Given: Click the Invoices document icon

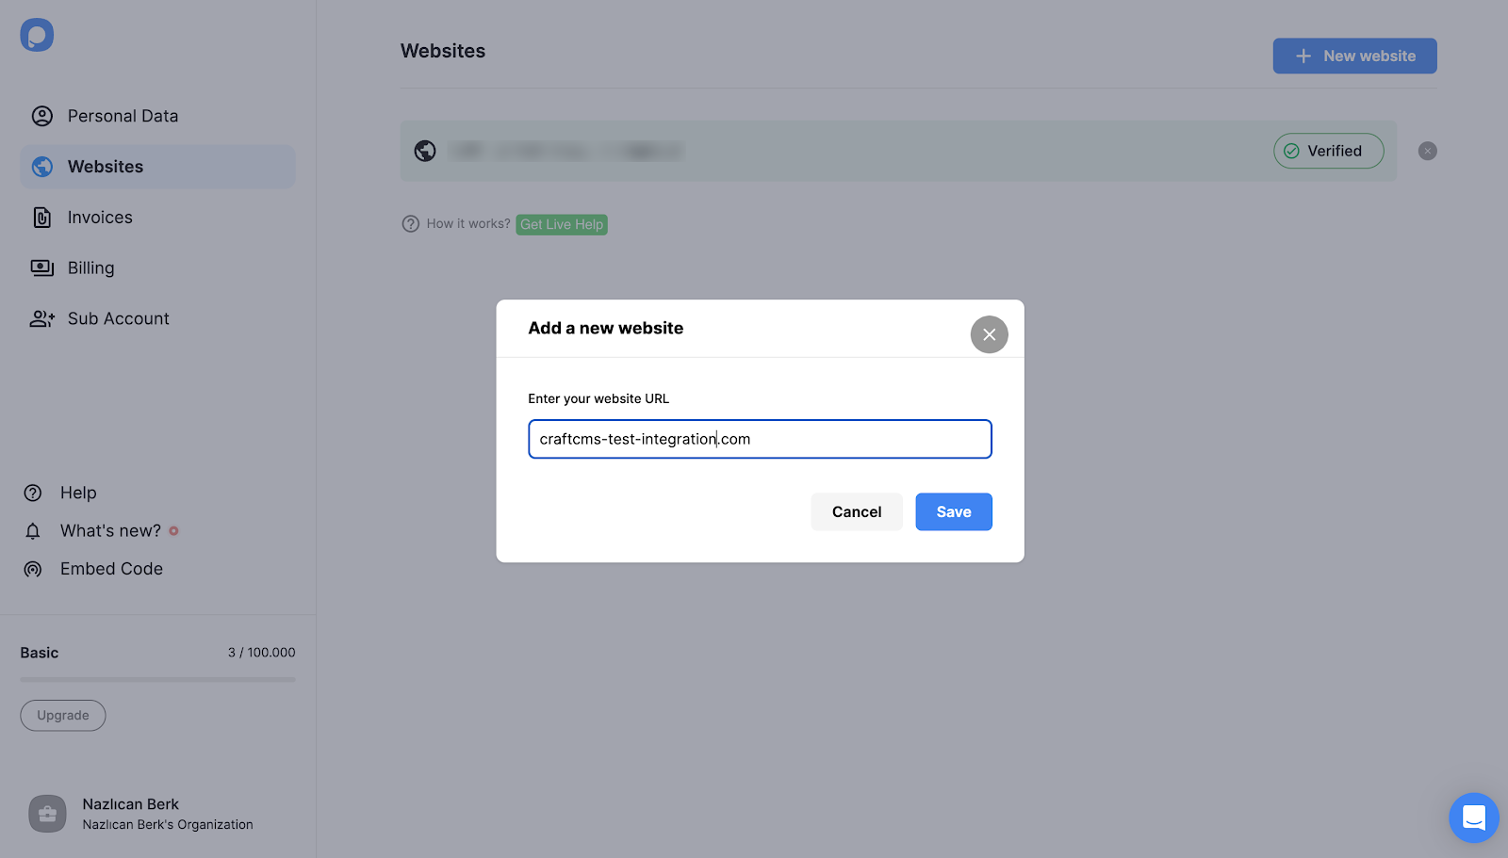Looking at the screenshot, I should 42,218.
